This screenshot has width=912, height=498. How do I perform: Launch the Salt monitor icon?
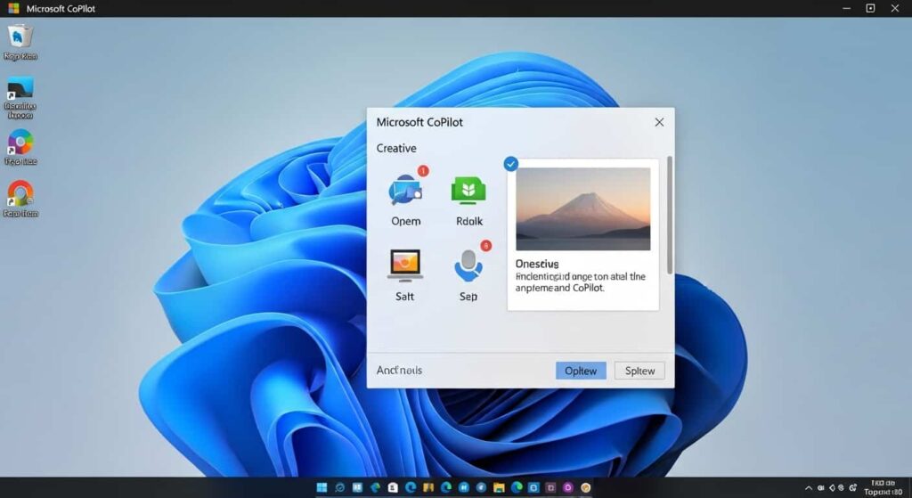pyautogui.click(x=405, y=265)
